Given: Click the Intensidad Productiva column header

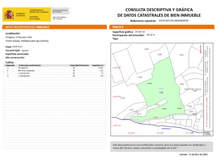Looking at the screenshot, I should coord(78,65).
